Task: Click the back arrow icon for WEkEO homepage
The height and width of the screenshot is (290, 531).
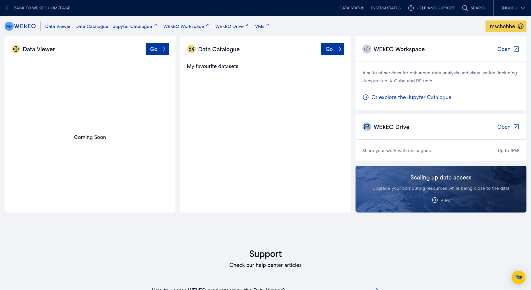Action: (8, 8)
